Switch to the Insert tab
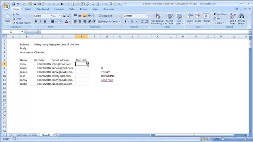The height and width of the screenshot is (142, 253). point(28,9)
